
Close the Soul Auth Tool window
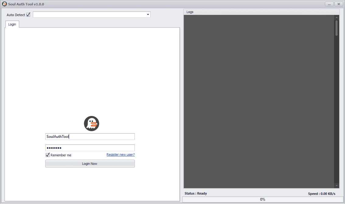click(339, 4)
